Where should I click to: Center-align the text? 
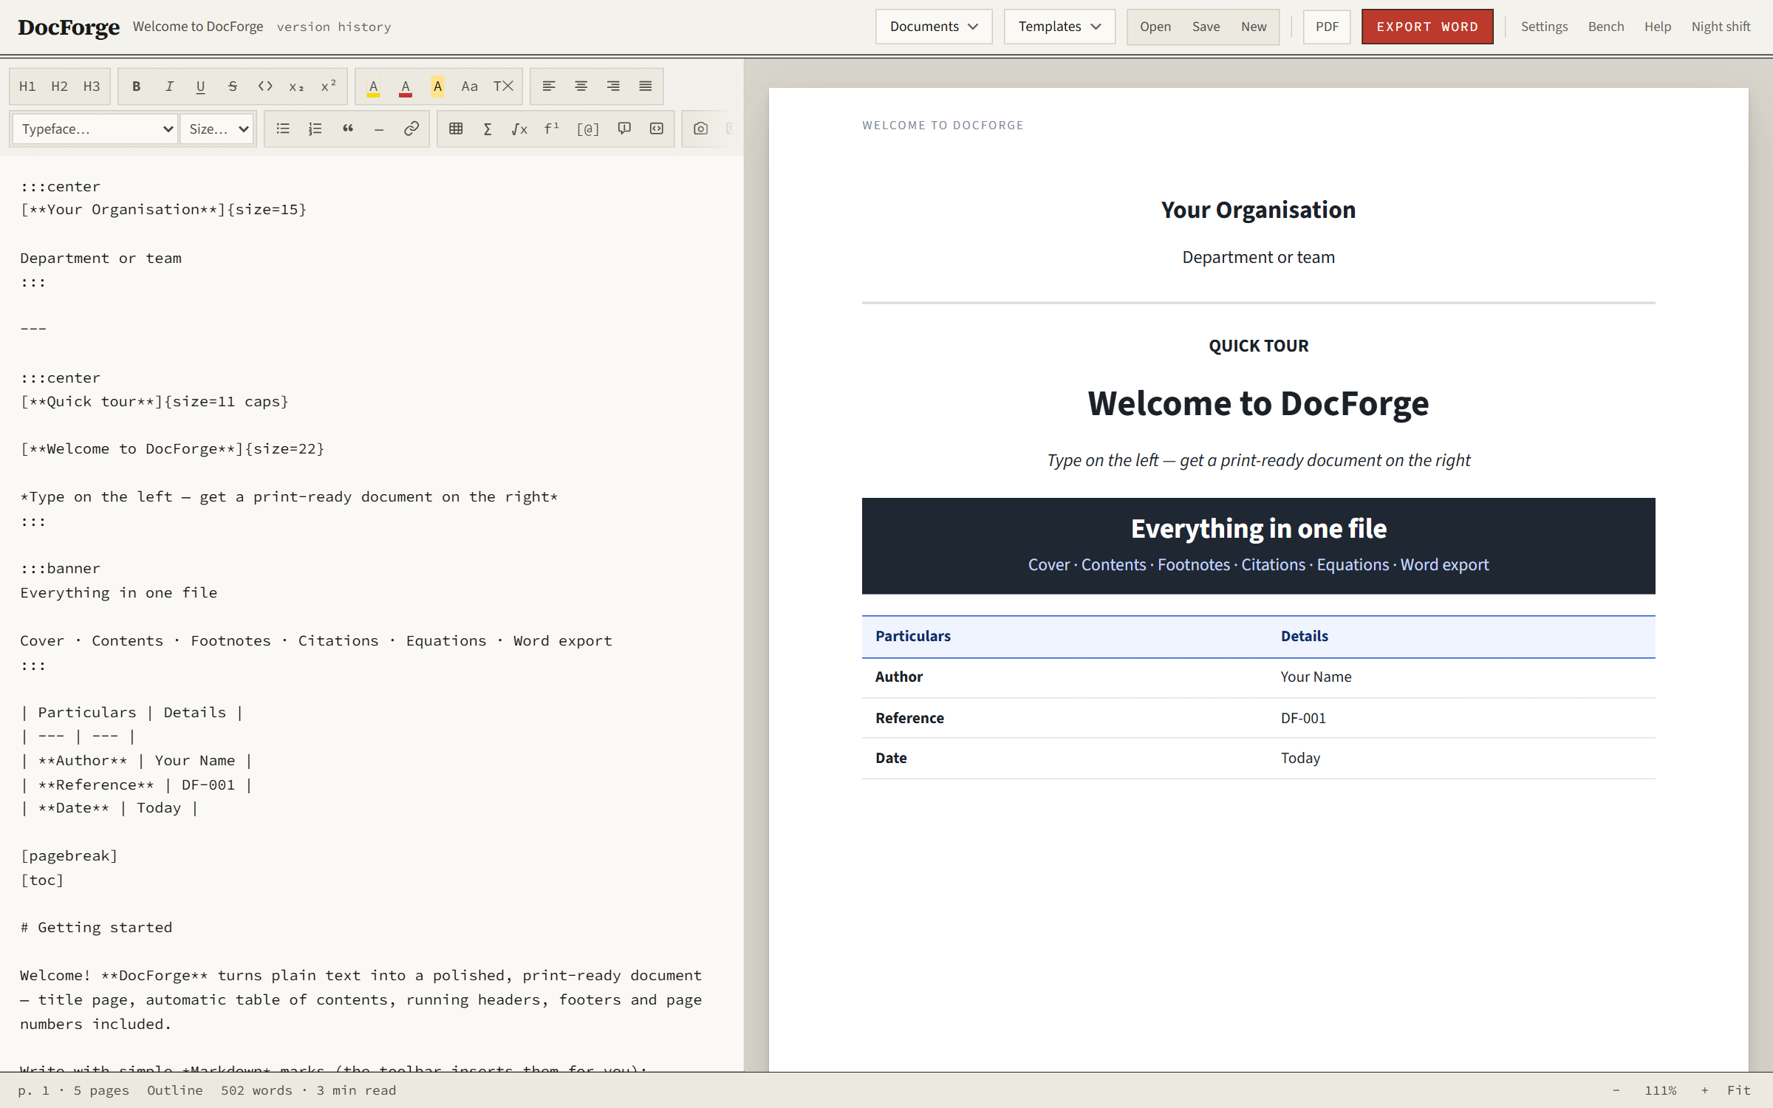pyautogui.click(x=581, y=86)
